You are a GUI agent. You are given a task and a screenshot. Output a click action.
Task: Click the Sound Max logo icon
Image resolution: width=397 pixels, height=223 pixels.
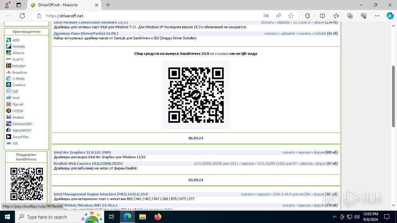(x=9, y=137)
